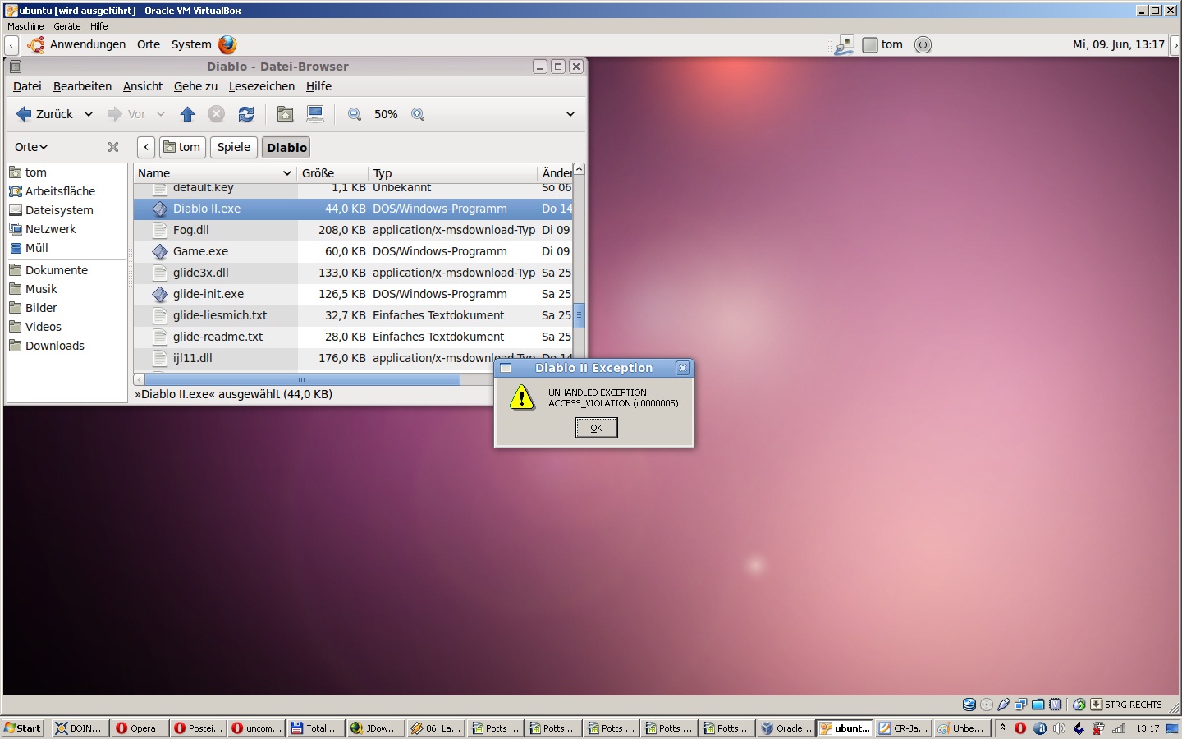Viewport: 1182px width, 739px height.
Task: Switch to Opera taskbar button
Action: tap(139, 728)
